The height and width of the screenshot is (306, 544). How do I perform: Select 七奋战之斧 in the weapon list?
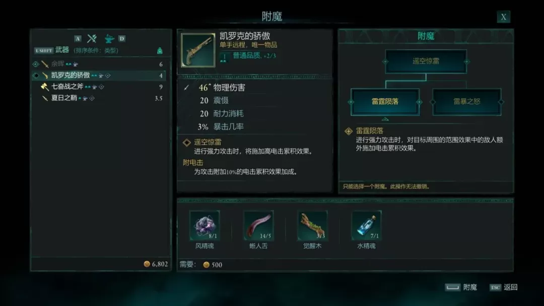click(x=99, y=87)
